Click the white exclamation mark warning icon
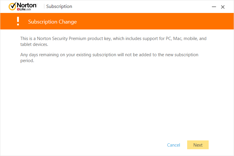The image size is (234, 156). [18, 21]
